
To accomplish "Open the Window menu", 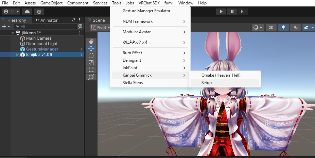I will tap(186, 3).
